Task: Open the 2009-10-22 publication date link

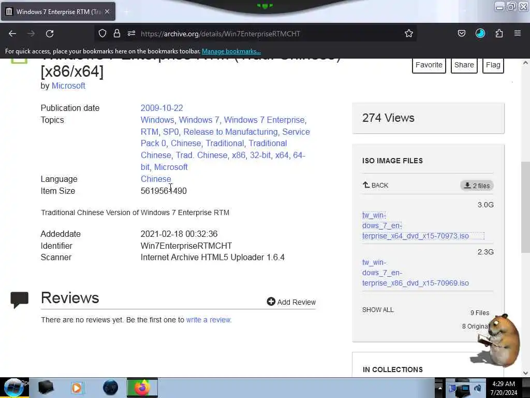Action: [161, 108]
